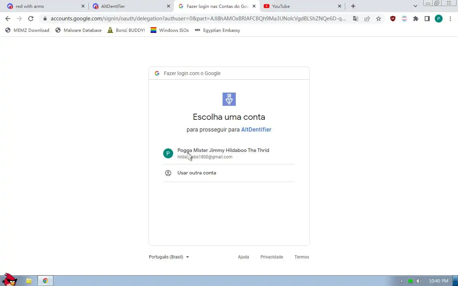Reload the Google sign-in page
The image size is (458, 286).
(31, 19)
